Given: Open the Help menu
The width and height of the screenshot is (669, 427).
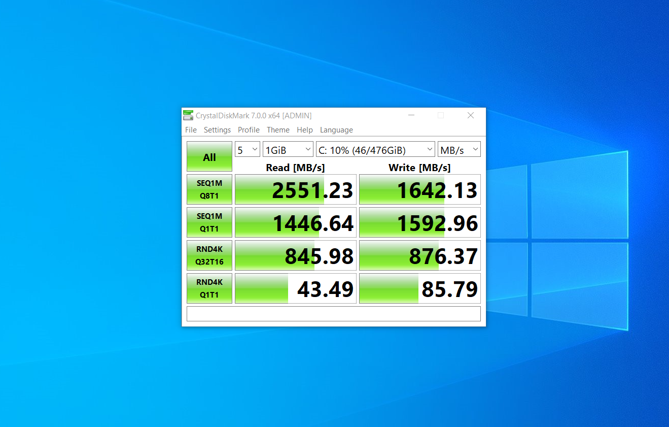Looking at the screenshot, I should (305, 130).
